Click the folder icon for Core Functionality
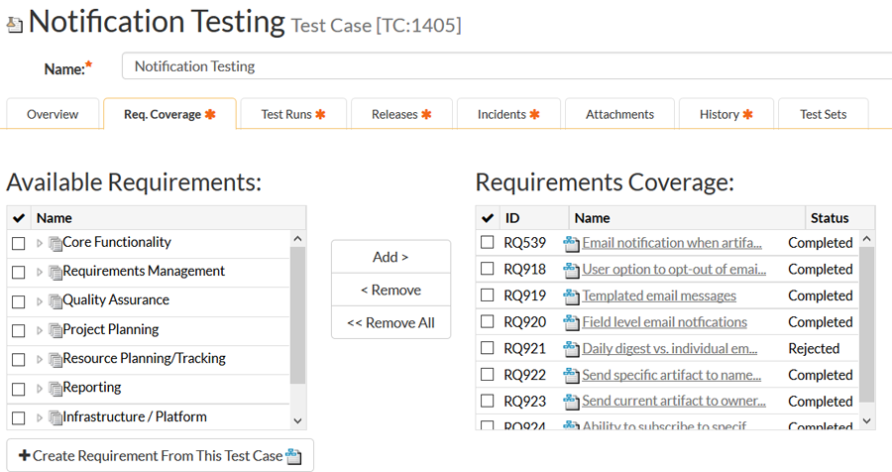892x472 pixels. 55,243
